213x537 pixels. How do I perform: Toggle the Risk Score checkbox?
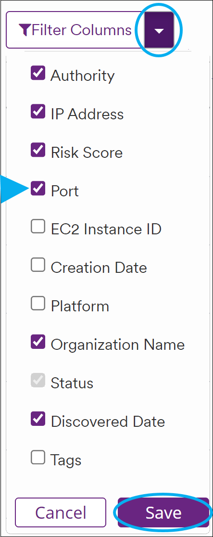[x=38, y=150]
